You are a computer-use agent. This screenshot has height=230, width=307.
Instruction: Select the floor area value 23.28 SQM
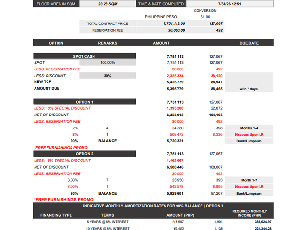[107, 4]
